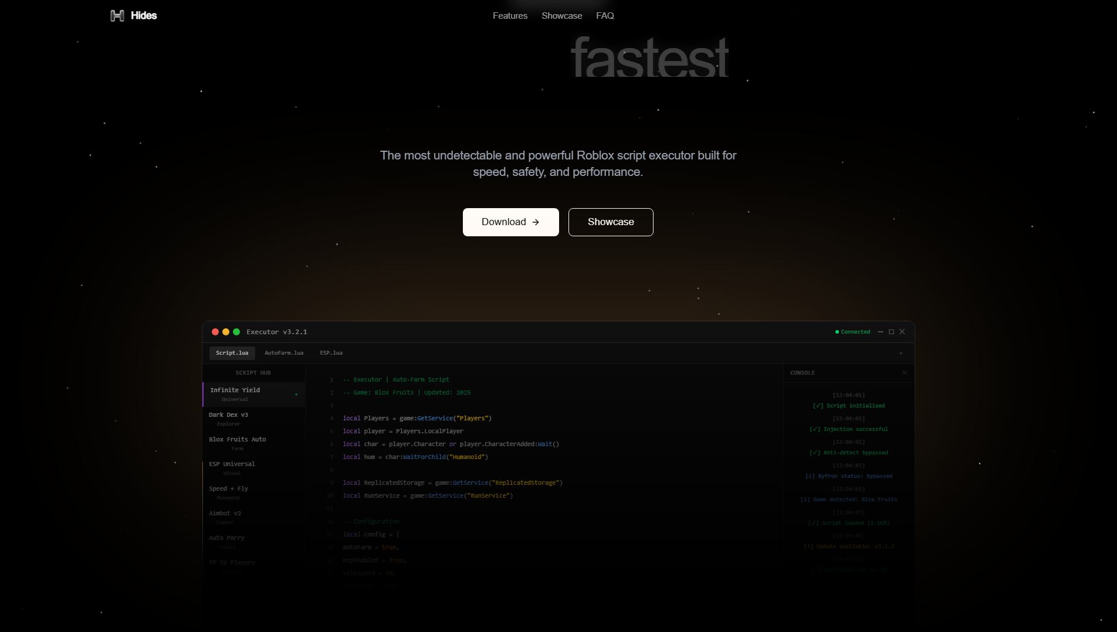
Task: Click console entry 'Game detected: Blox Fruits'
Action: (x=848, y=500)
